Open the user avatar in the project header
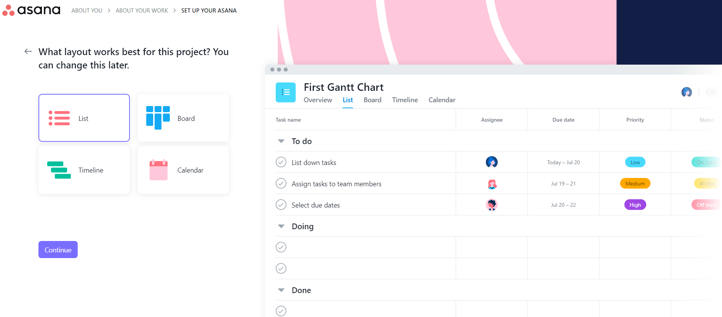 tap(687, 92)
